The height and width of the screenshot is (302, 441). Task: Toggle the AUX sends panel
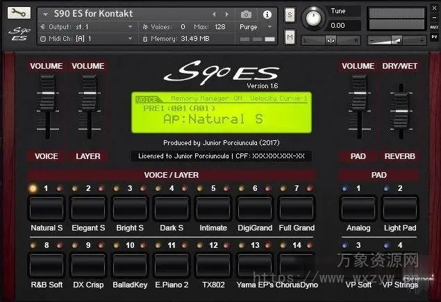point(434,27)
